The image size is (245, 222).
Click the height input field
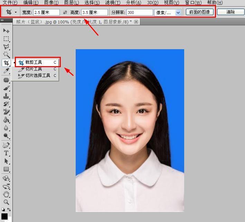click(x=94, y=12)
